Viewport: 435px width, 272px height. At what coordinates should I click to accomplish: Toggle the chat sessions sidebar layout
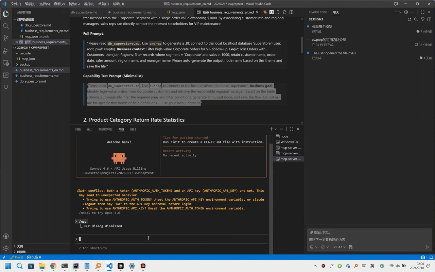click(429, 19)
